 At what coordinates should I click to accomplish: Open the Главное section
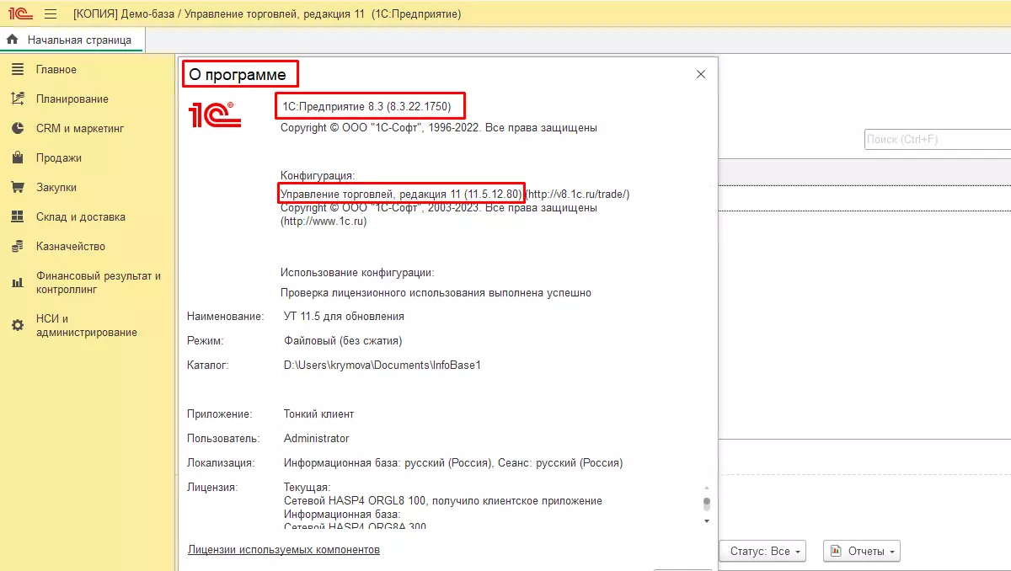(56, 69)
